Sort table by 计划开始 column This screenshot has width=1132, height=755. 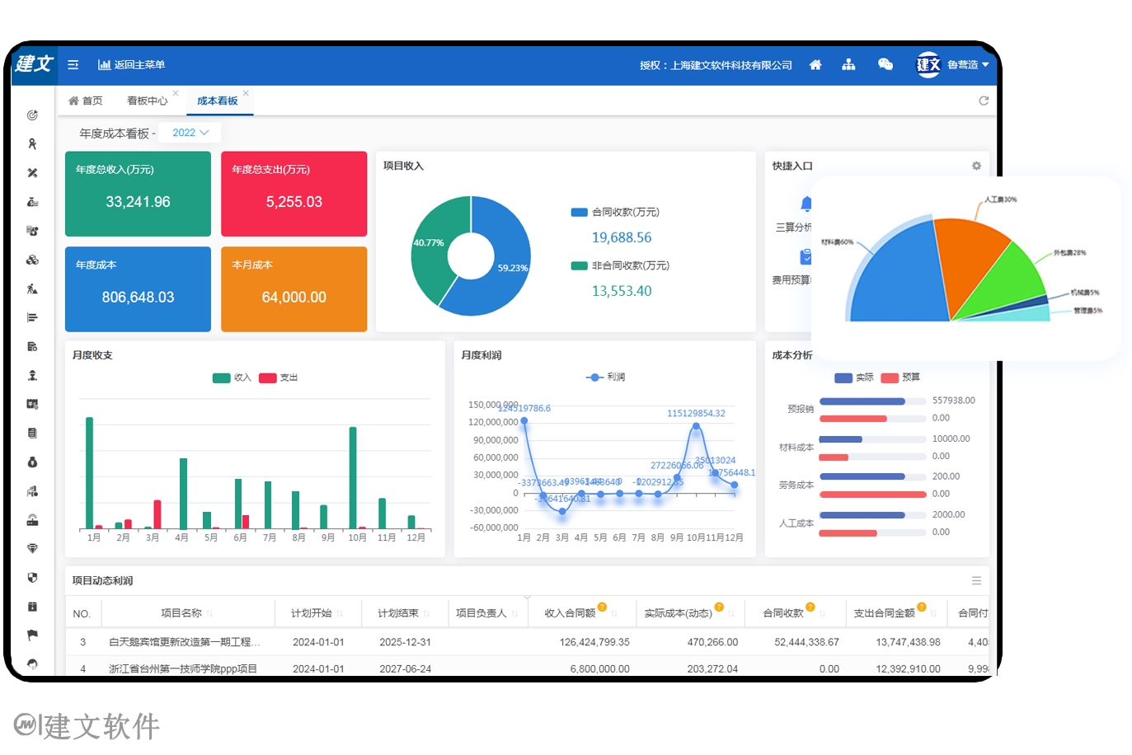tap(317, 613)
